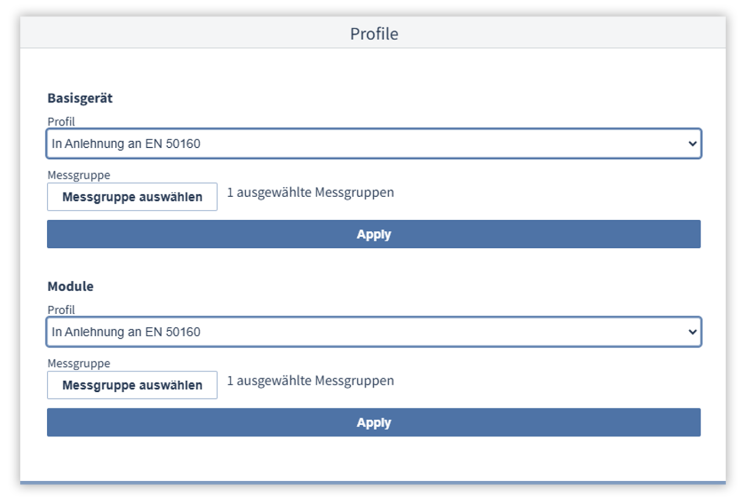The width and height of the screenshot is (746, 501).
Task: Select the EN 50160 text in Module Profil
Action: click(173, 332)
